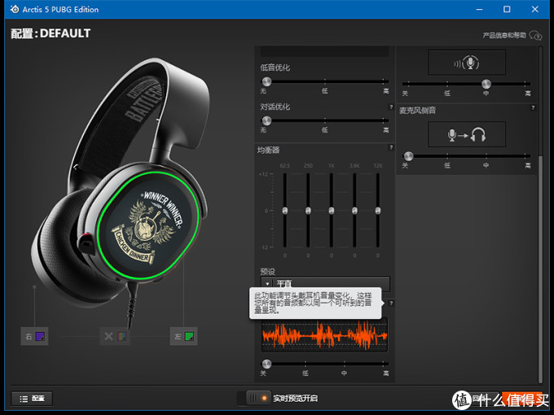The width and height of the screenshot is (554, 415).
Task: Click the bass enhancement (低音优化) slider knob
Action: click(266, 82)
